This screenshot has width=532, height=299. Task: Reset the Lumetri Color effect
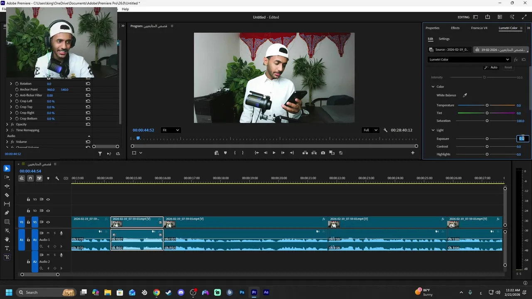tap(524, 59)
